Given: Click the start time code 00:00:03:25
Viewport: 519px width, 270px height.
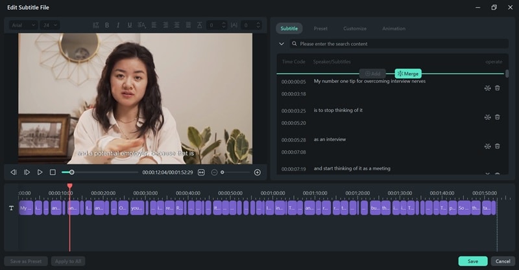Looking at the screenshot, I should (294, 111).
